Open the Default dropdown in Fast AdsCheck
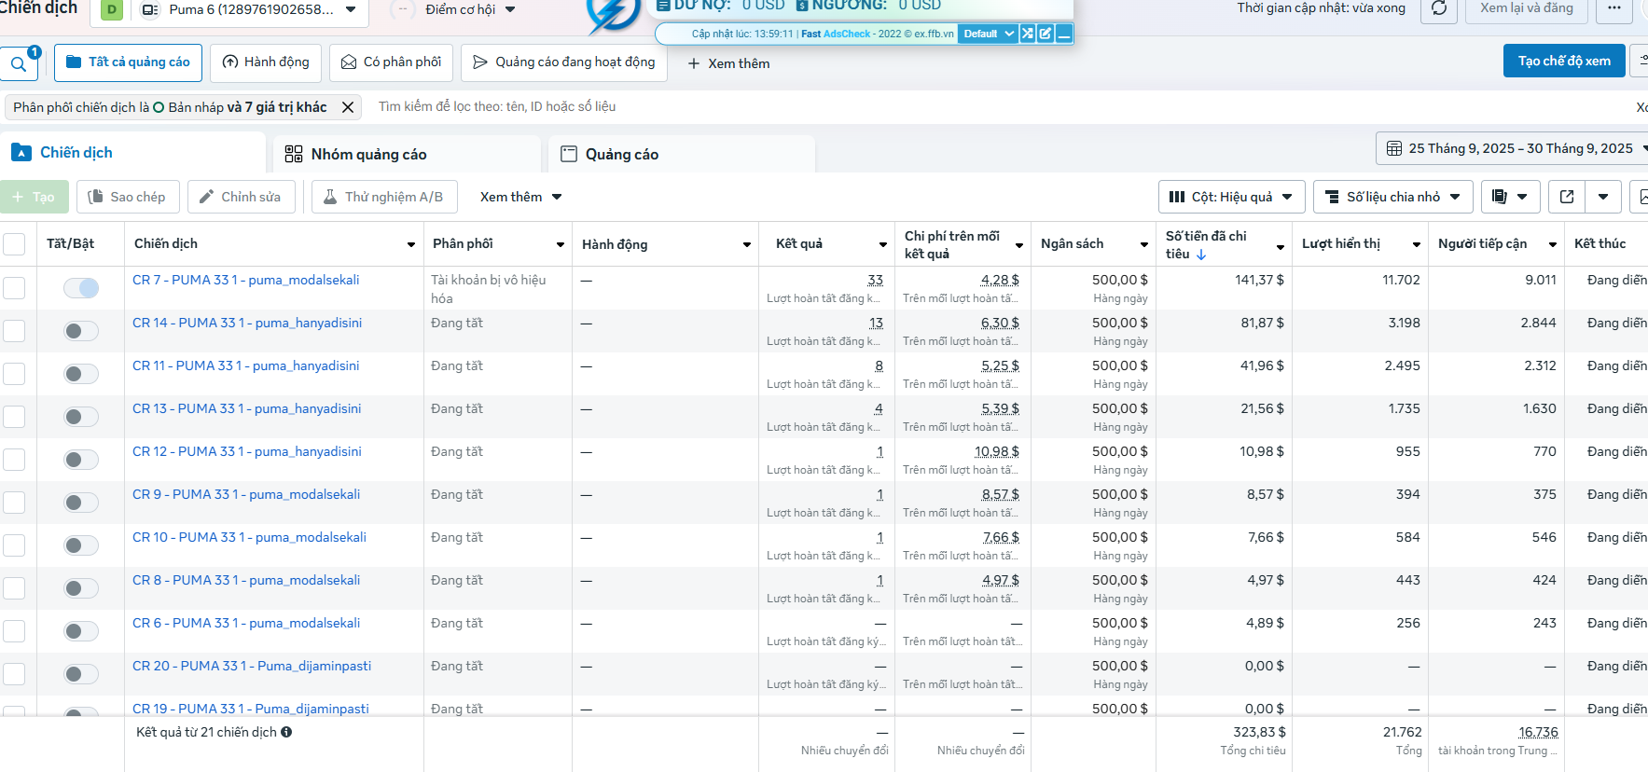This screenshot has height=772, width=1648. (988, 34)
